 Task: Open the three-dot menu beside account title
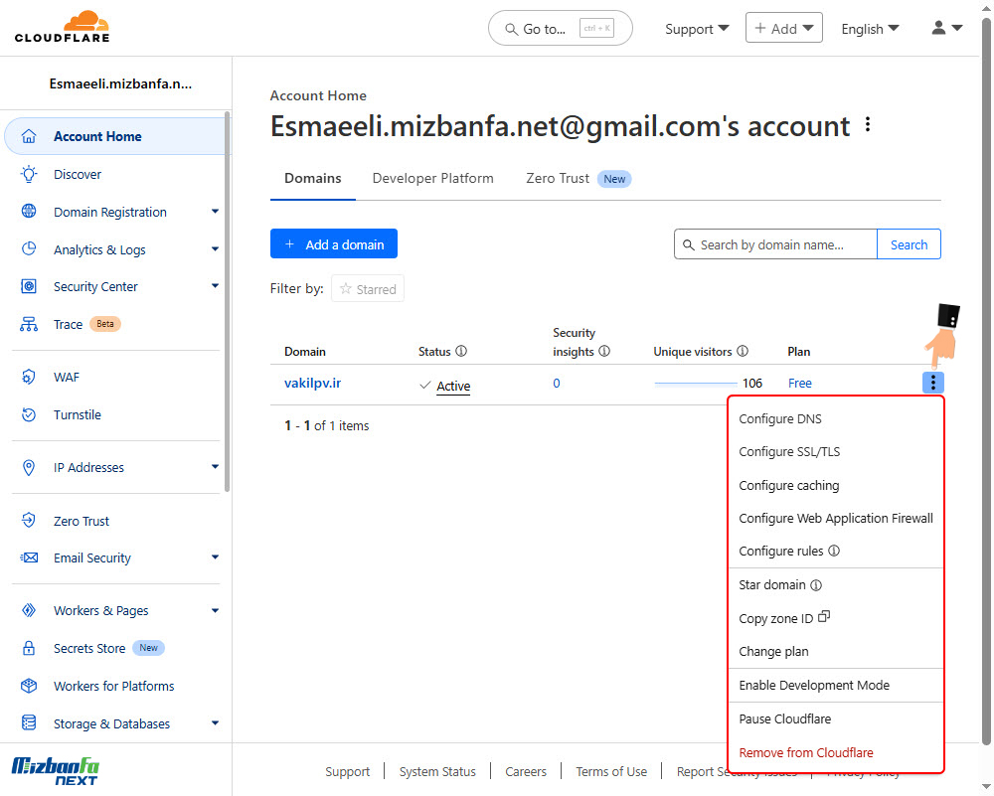point(868,124)
